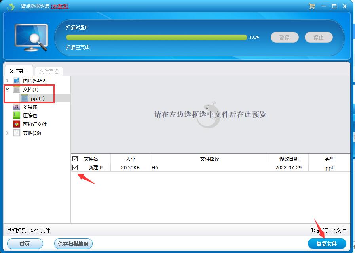Image resolution: width=355 pixels, height=253 pixels.
Task: Click the 未激活 activation link
Action: point(59,6)
